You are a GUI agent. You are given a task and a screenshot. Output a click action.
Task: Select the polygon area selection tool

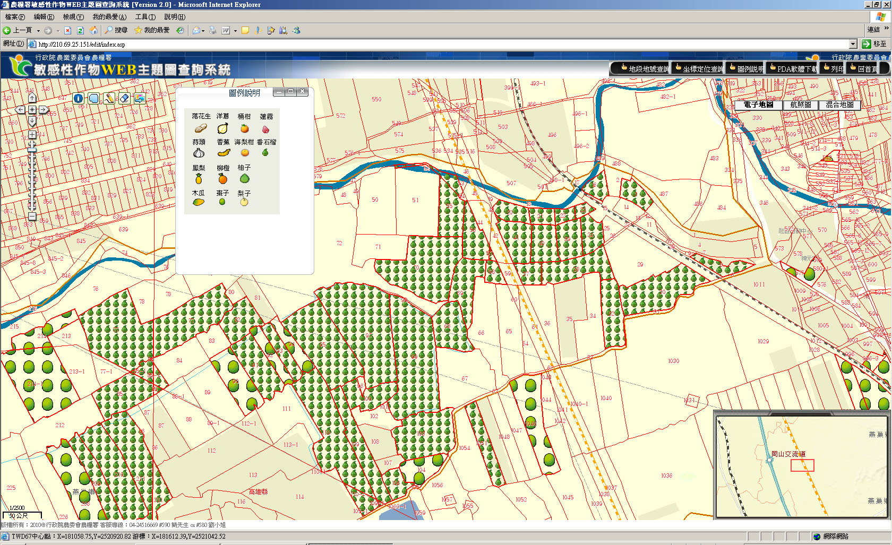(94, 98)
